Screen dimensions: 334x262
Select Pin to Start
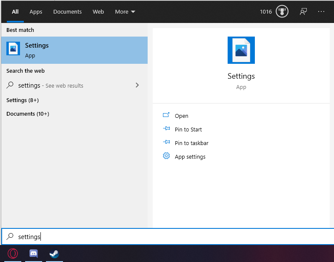(188, 129)
